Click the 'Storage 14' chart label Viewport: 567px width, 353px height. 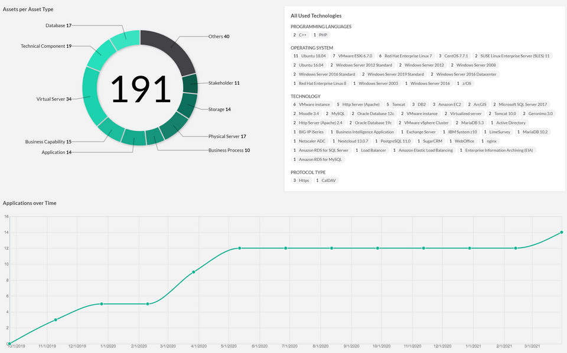point(220,109)
